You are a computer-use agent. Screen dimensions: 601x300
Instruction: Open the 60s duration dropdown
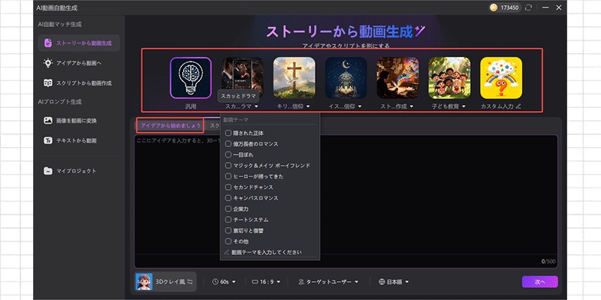pos(224,282)
